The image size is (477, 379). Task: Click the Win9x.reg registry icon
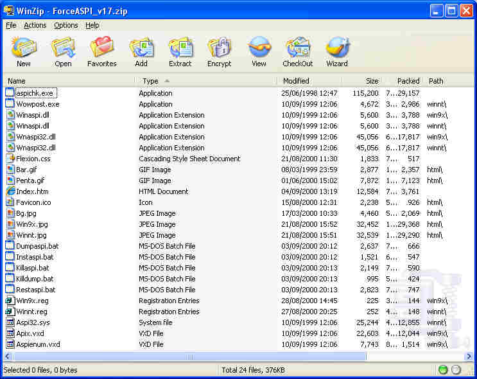pyautogui.click(x=10, y=301)
